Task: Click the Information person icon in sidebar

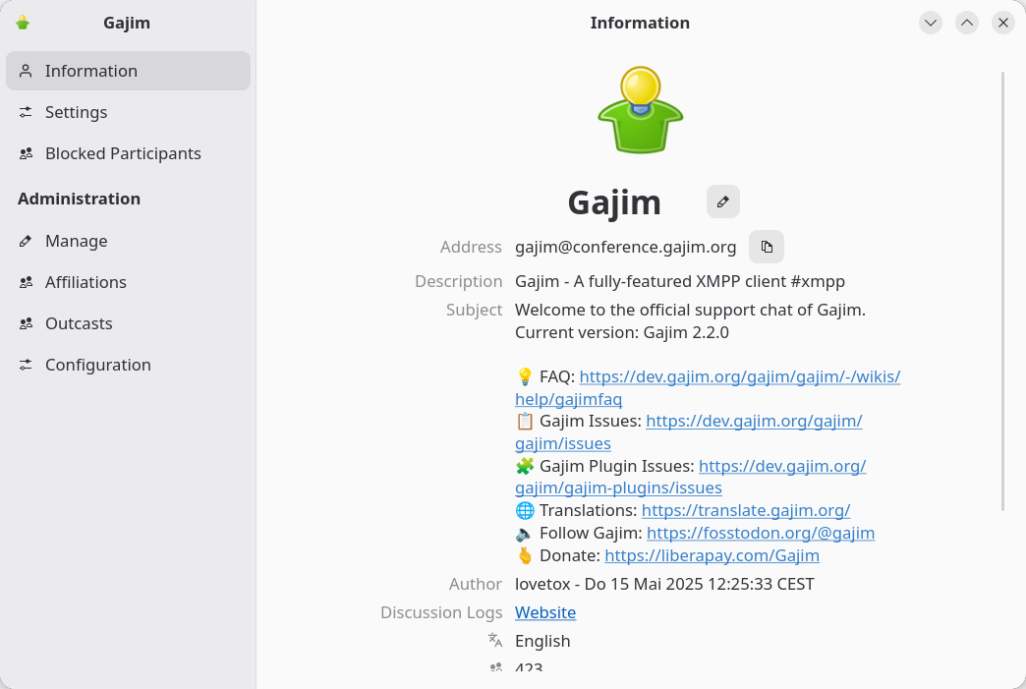Action: 26,71
